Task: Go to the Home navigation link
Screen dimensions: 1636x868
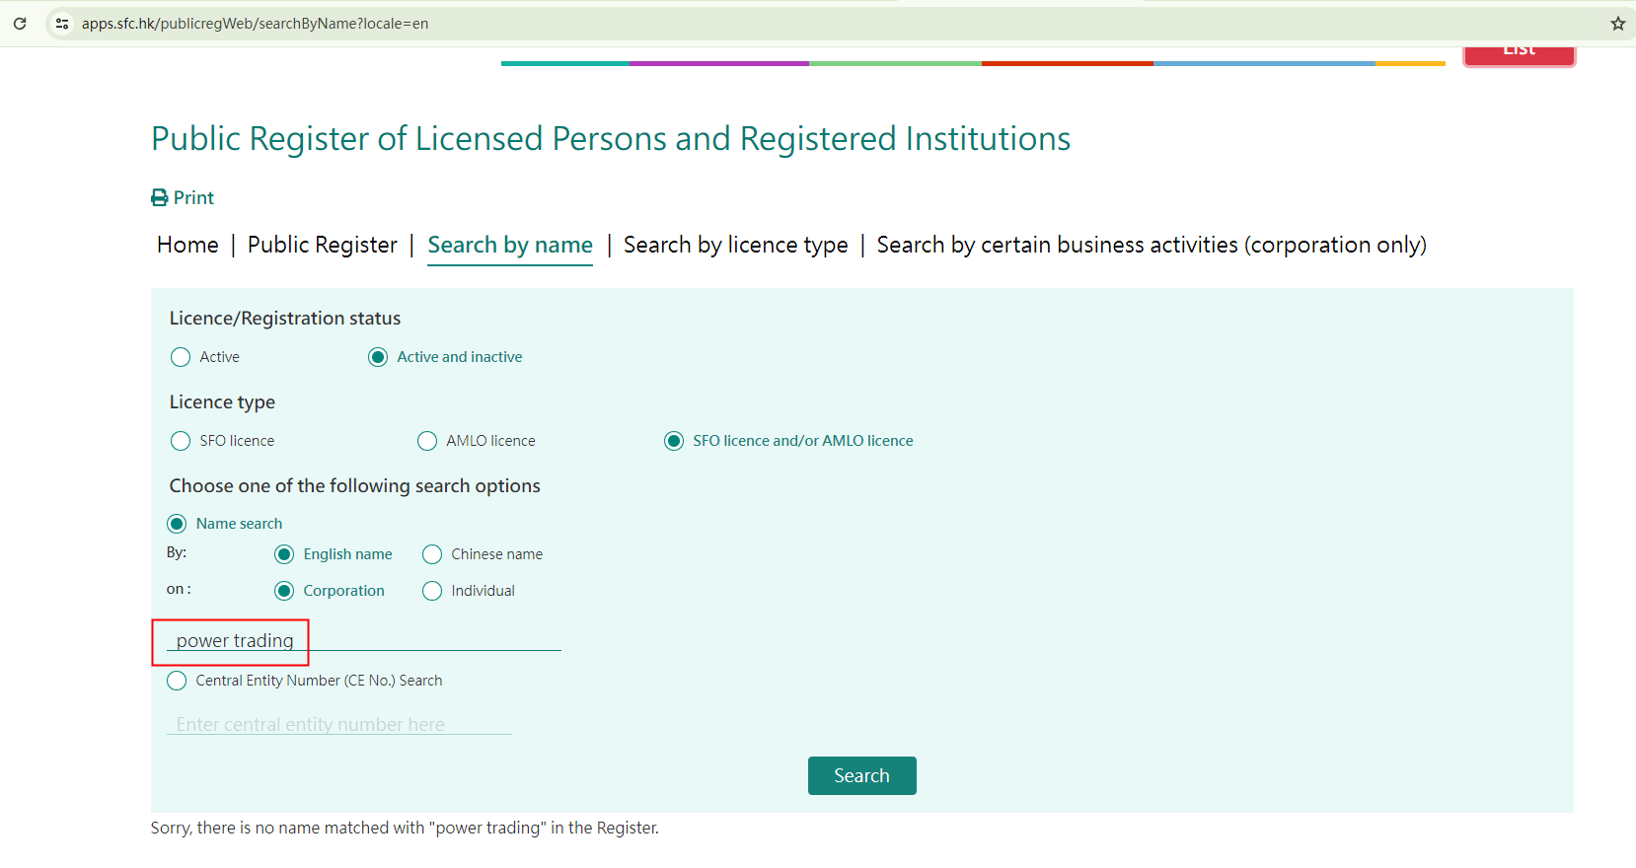Action: 187,245
